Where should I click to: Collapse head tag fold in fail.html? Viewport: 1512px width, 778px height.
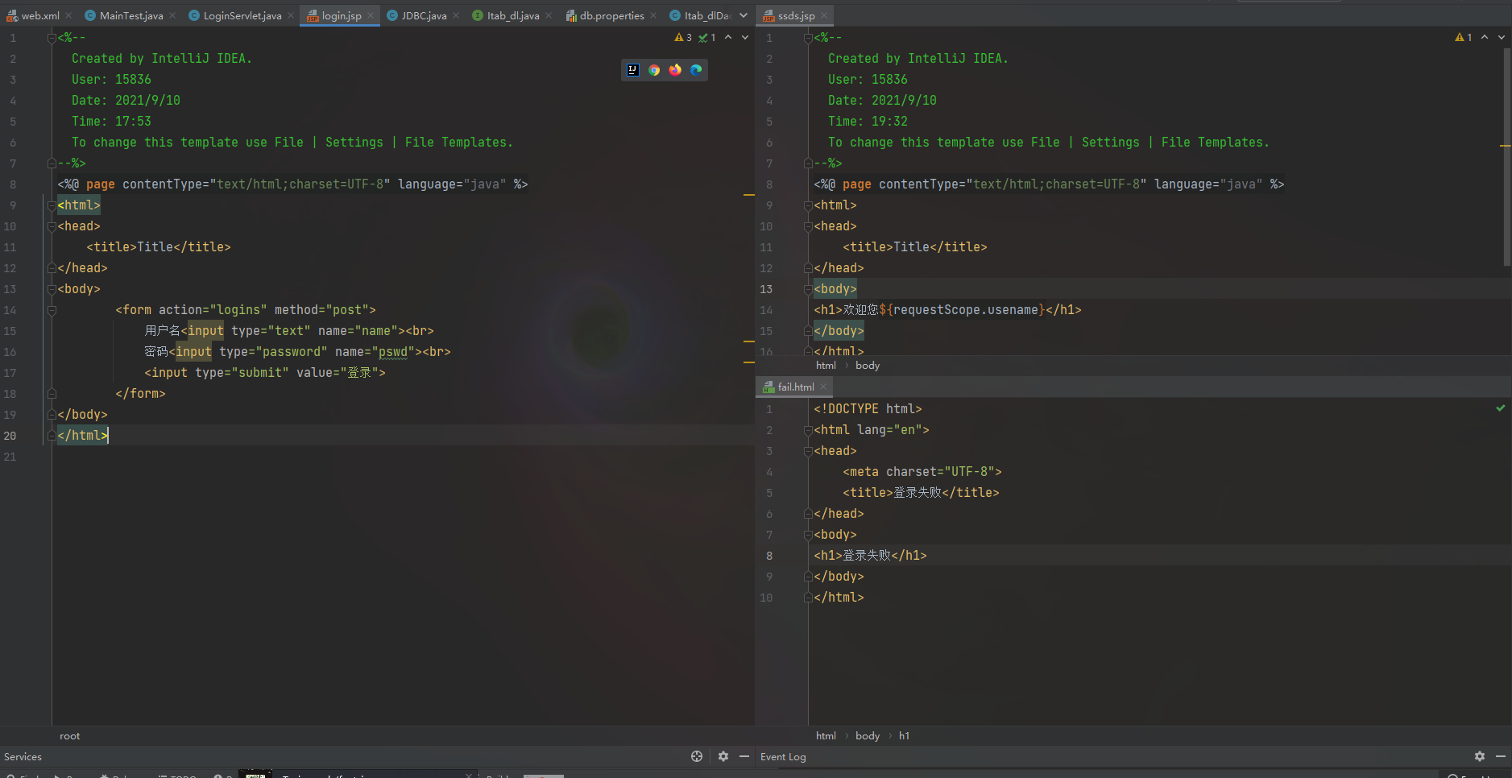(808, 451)
